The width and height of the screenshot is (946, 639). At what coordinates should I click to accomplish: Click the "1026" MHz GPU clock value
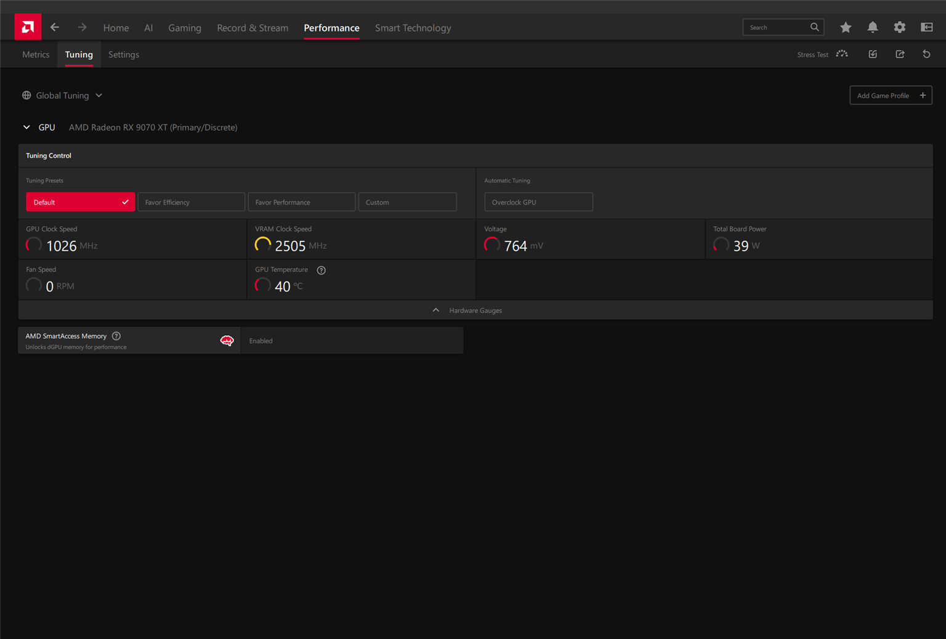click(62, 246)
